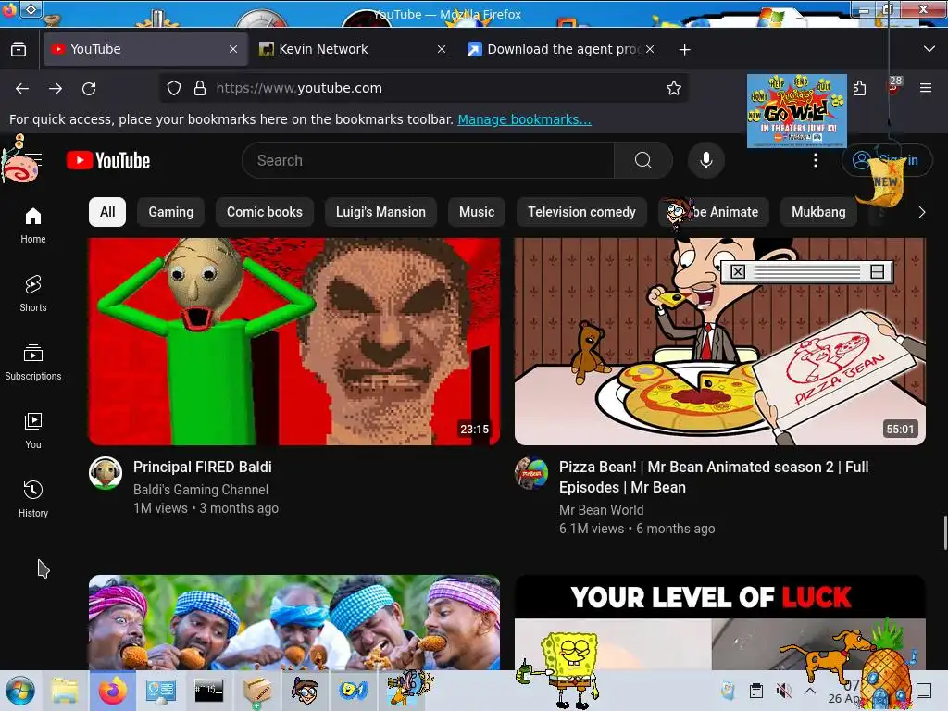Open the Firefox extensions puzzle icon
The height and width of the screenshot is (711, 948).
click(x=859, y=88)
